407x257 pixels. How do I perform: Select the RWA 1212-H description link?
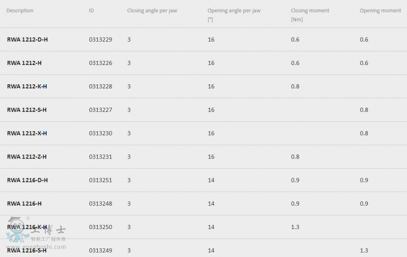pyautogui.click(x=24, y=63)
